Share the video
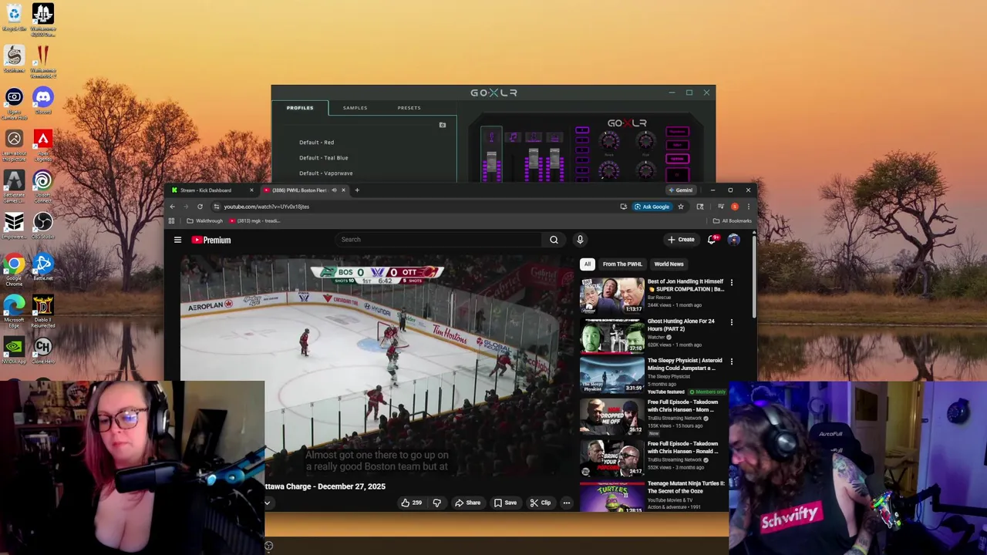The image size is (987, 555). pos(467,503)
